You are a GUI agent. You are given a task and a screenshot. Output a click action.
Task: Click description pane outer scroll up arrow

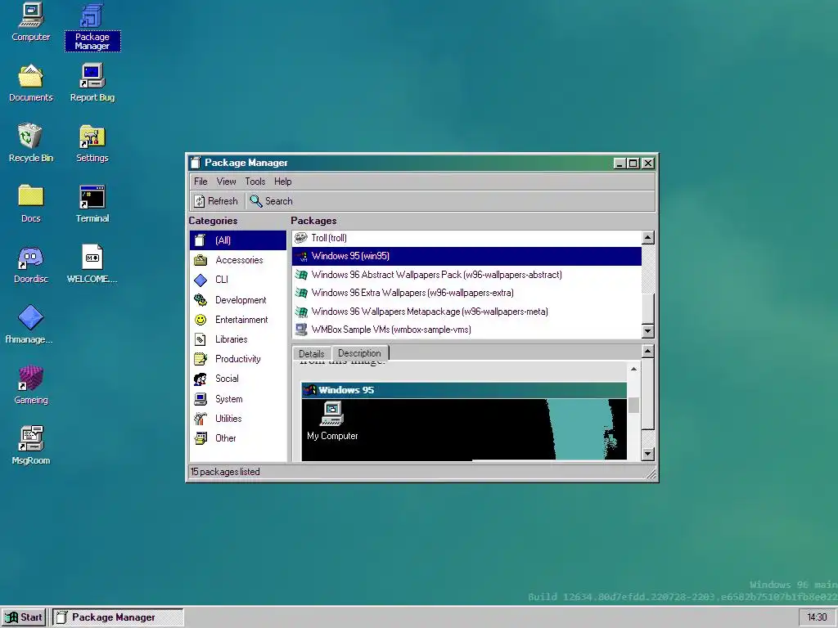point(648,352)
